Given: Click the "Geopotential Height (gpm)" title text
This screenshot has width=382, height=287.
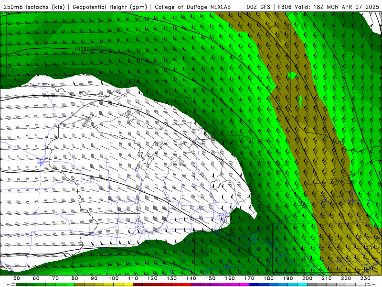Looking at the screenshot, I should coord(110,7).
